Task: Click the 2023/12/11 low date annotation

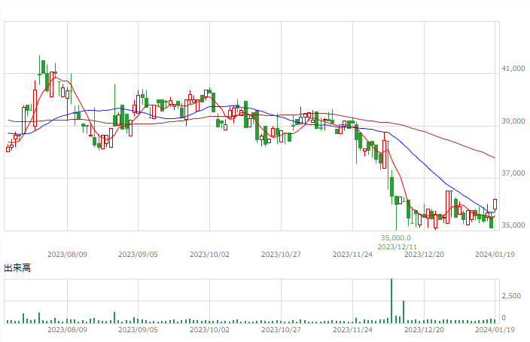Action: click(397, 247)
